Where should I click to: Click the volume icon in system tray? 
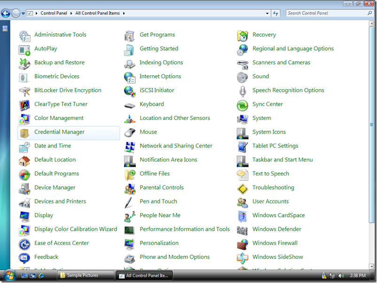click(x=341, y=275)
